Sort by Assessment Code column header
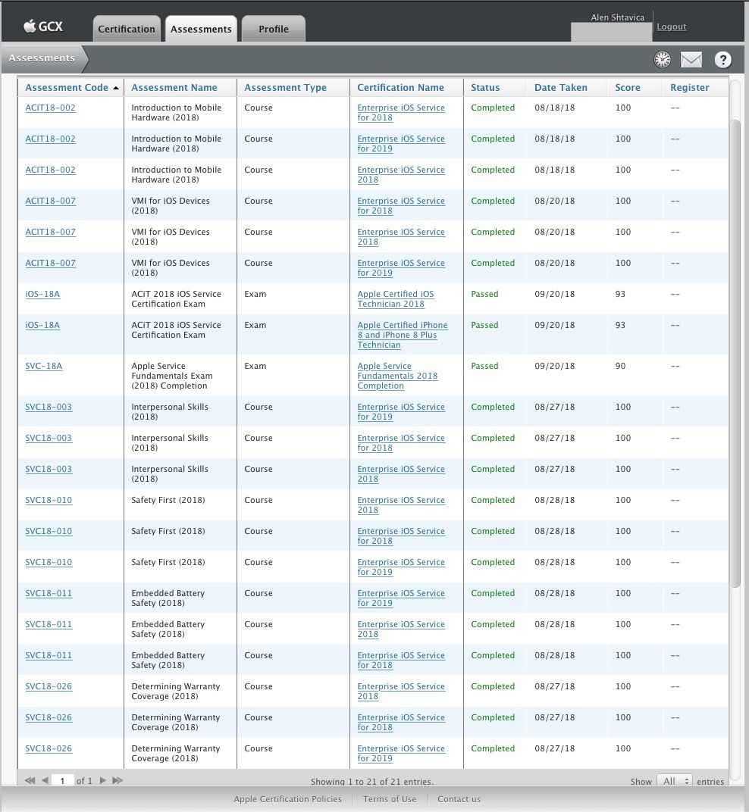749x812 pixels. pos(67,88)
